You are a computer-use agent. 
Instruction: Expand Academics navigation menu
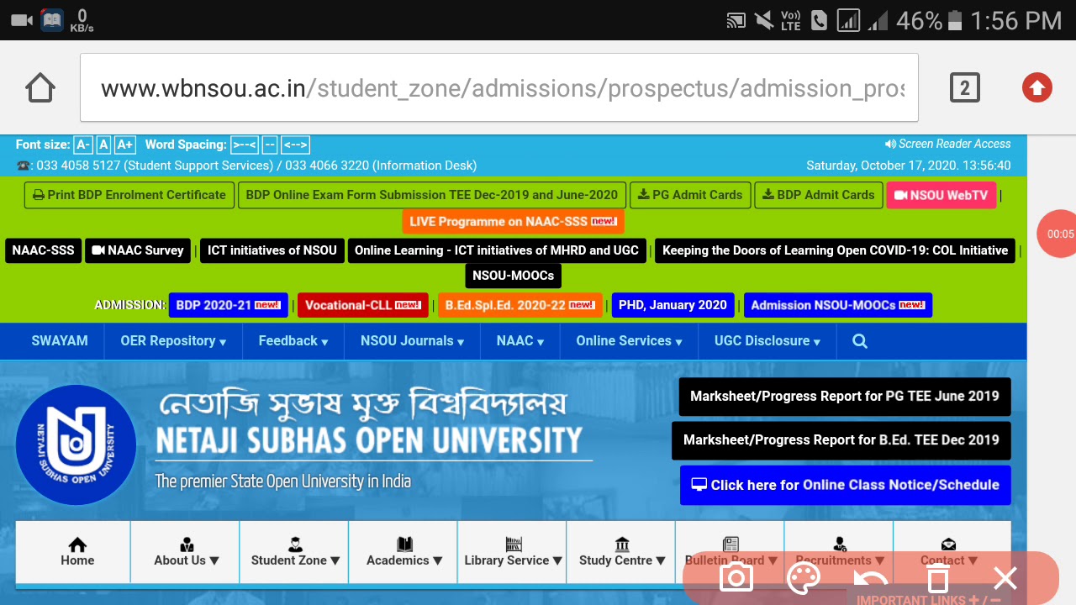(x=404, y=551)
